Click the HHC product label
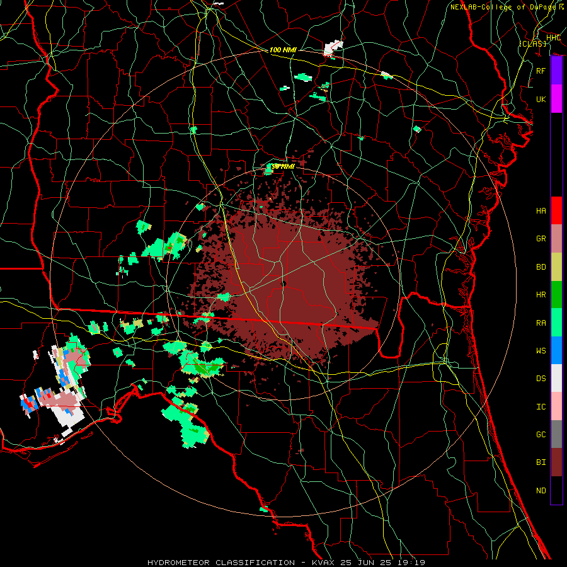 553,38
